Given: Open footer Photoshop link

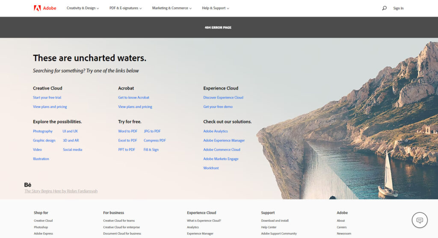Looking at the screenshot, I should [x=41, y=227].
